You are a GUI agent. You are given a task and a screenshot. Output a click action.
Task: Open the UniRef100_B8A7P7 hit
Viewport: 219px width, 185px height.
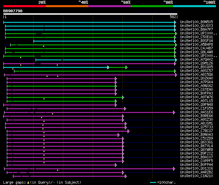pyautogui.click(x=196, y=30)
